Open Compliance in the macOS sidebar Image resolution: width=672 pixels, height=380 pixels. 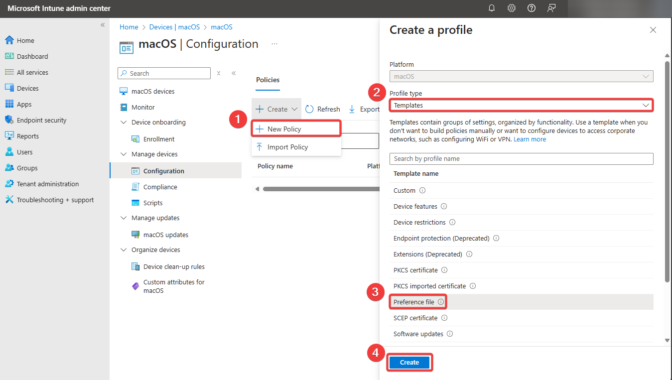(x=160, y=187)
